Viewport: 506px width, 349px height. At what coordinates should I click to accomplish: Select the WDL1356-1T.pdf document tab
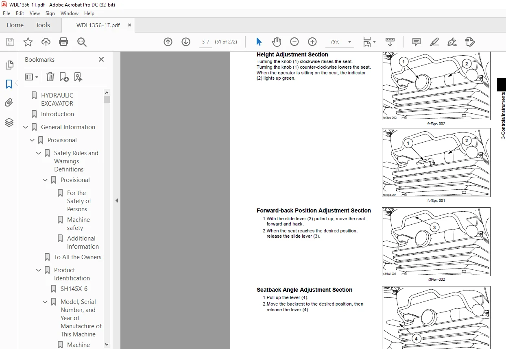pyautogui.click(x=98, y=25)
